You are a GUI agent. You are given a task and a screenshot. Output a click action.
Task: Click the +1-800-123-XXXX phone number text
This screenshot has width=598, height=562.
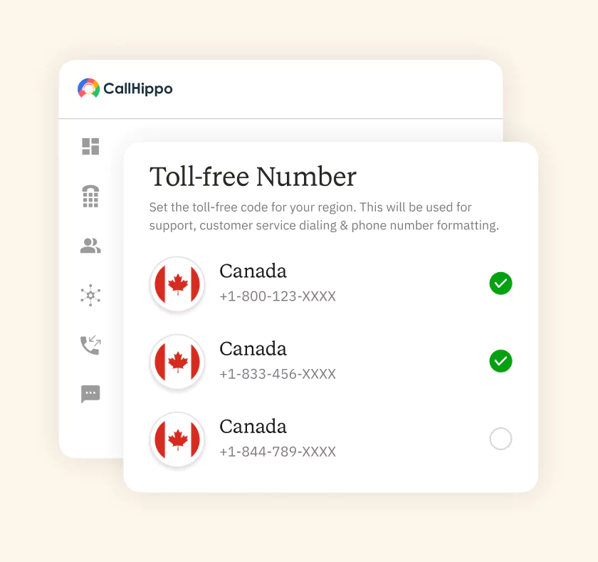(278, 296)
